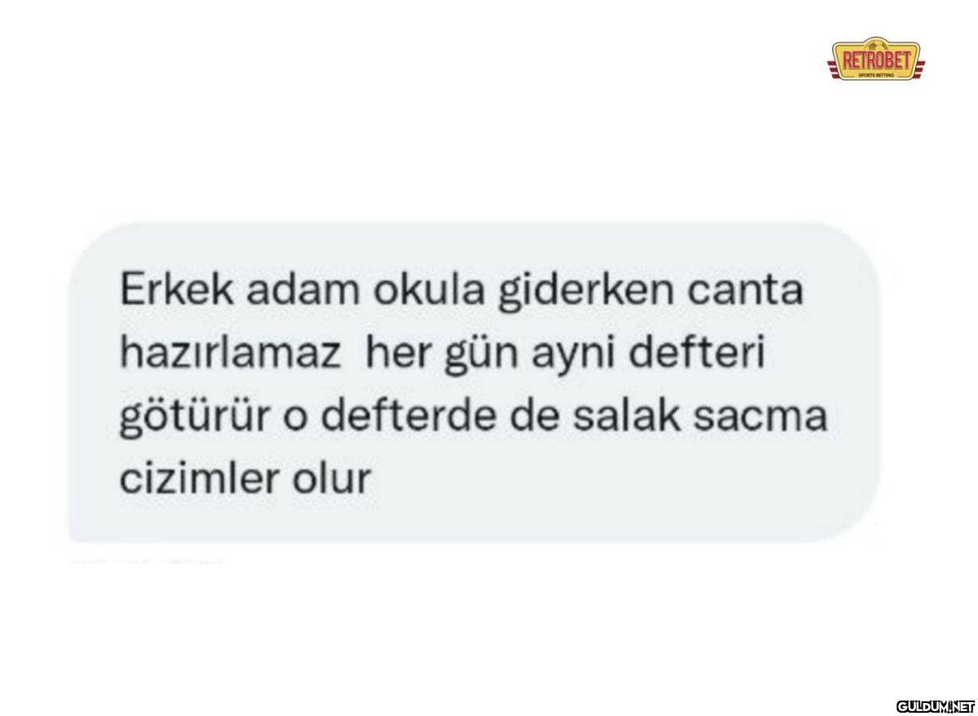This screenshot has height=716, width=978.
Task: Open the GULDUM.NET watermark link
Action: pos(935,706)
